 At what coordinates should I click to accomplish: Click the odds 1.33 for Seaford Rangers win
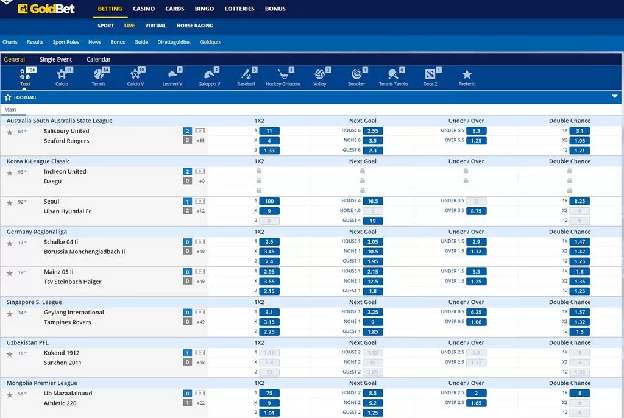[x=269, y=150]
